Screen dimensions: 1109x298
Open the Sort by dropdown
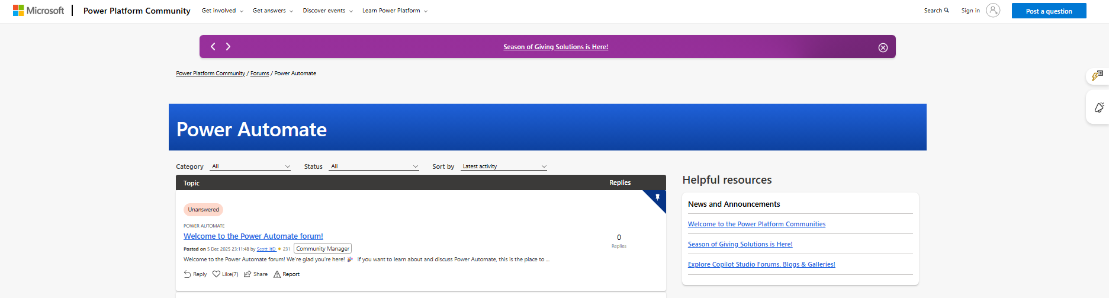504,166
